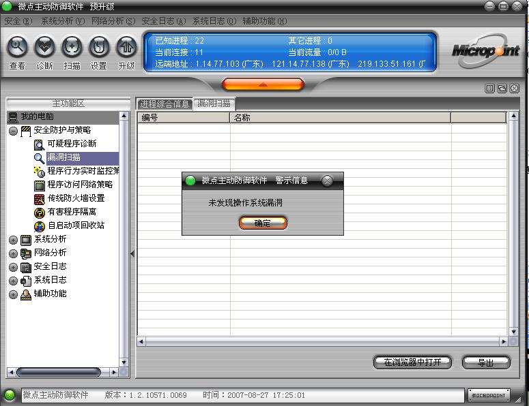Select 程序访问网络策略 in the tree
The width and height of the screenshot is (529, 406).
[x=80, y=185]
